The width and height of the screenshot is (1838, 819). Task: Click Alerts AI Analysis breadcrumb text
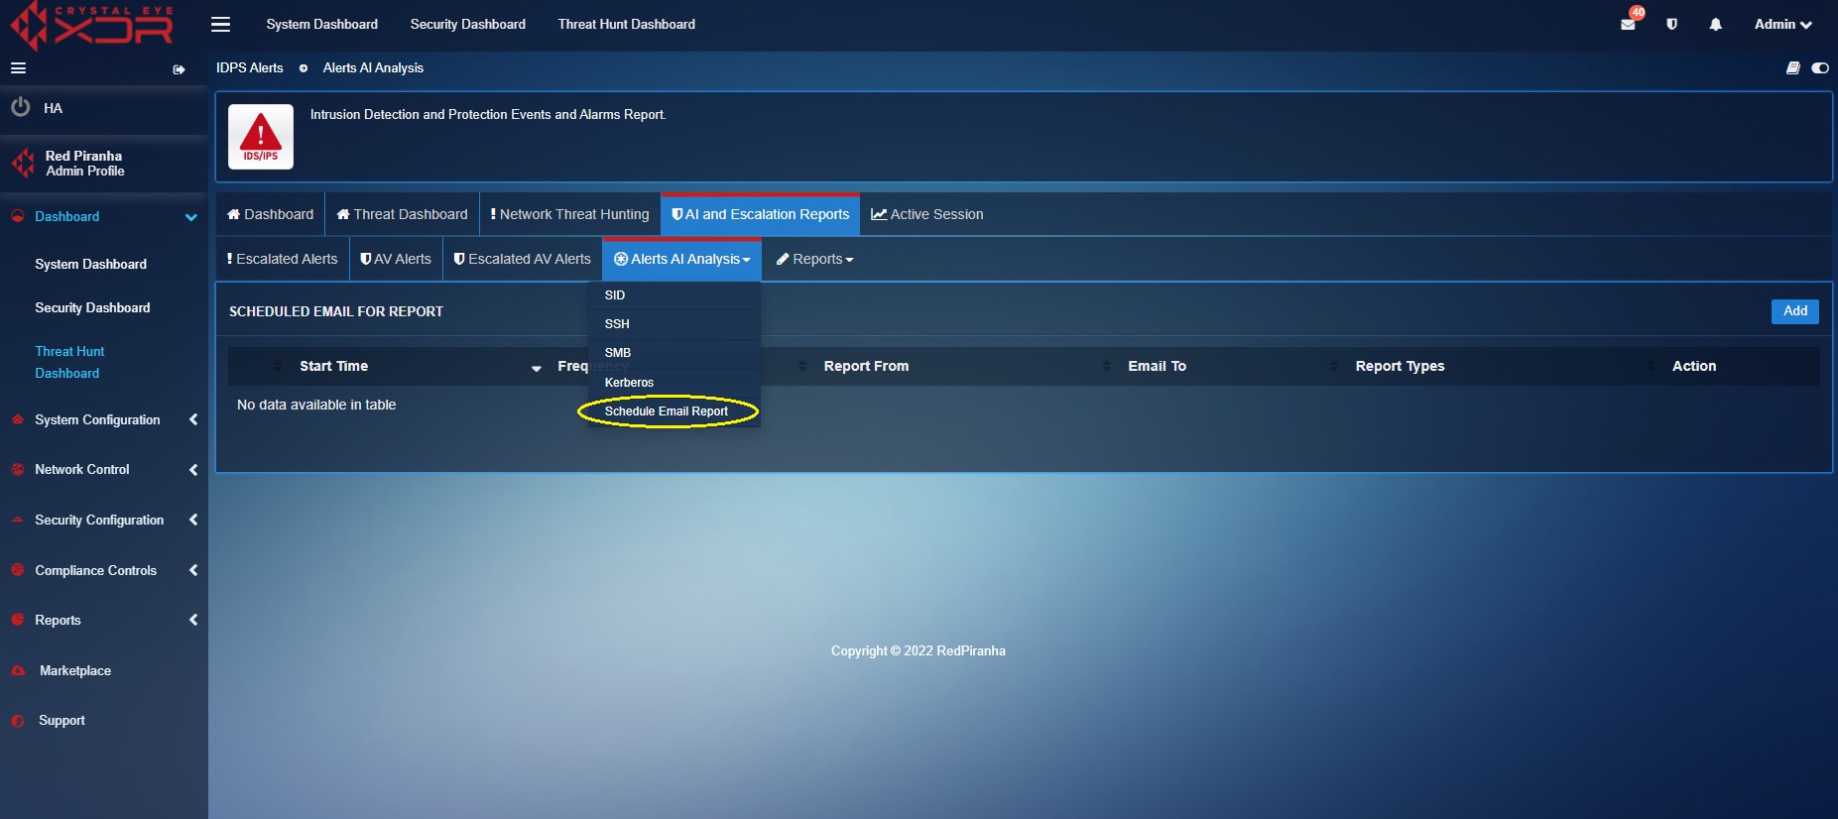point(373,68)
